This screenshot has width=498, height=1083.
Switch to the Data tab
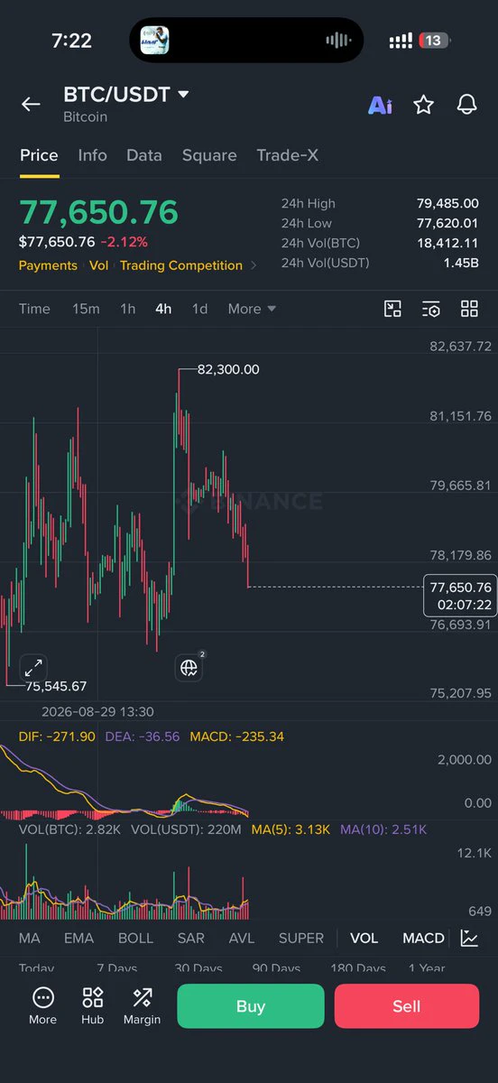144,155
